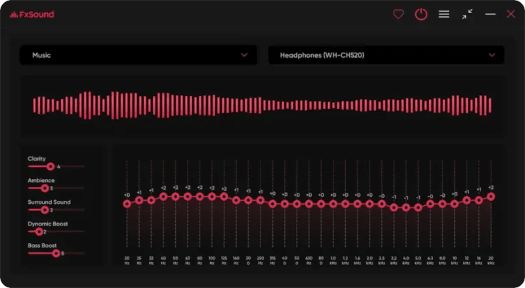Click the chevron in the Music preset box
The height and width of the screenshot is (288, 525).
point(244,55)
